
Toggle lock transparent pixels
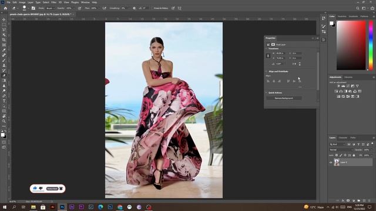[x=337, y=155]
